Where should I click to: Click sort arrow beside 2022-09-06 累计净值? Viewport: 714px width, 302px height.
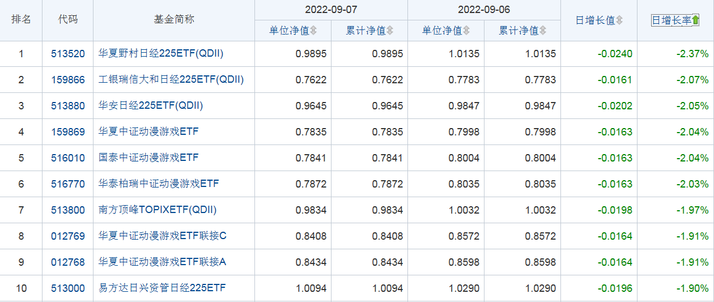pos(543,31)
